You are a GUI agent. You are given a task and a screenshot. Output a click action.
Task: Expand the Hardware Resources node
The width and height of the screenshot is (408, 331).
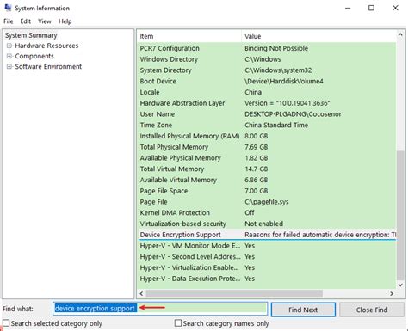[9, 46]
